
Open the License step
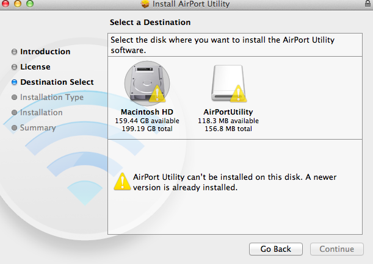coord(35,67)
